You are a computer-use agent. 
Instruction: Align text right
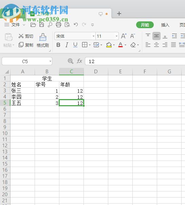pyautogui.click(x=165, y=45)
